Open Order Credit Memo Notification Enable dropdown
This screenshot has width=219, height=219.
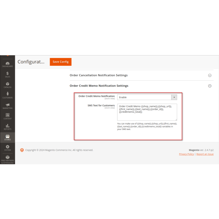click(147, 97)
